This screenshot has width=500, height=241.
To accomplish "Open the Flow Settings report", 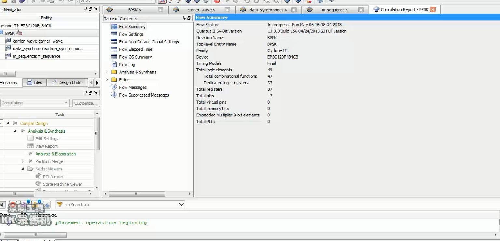I will (131, 34).
